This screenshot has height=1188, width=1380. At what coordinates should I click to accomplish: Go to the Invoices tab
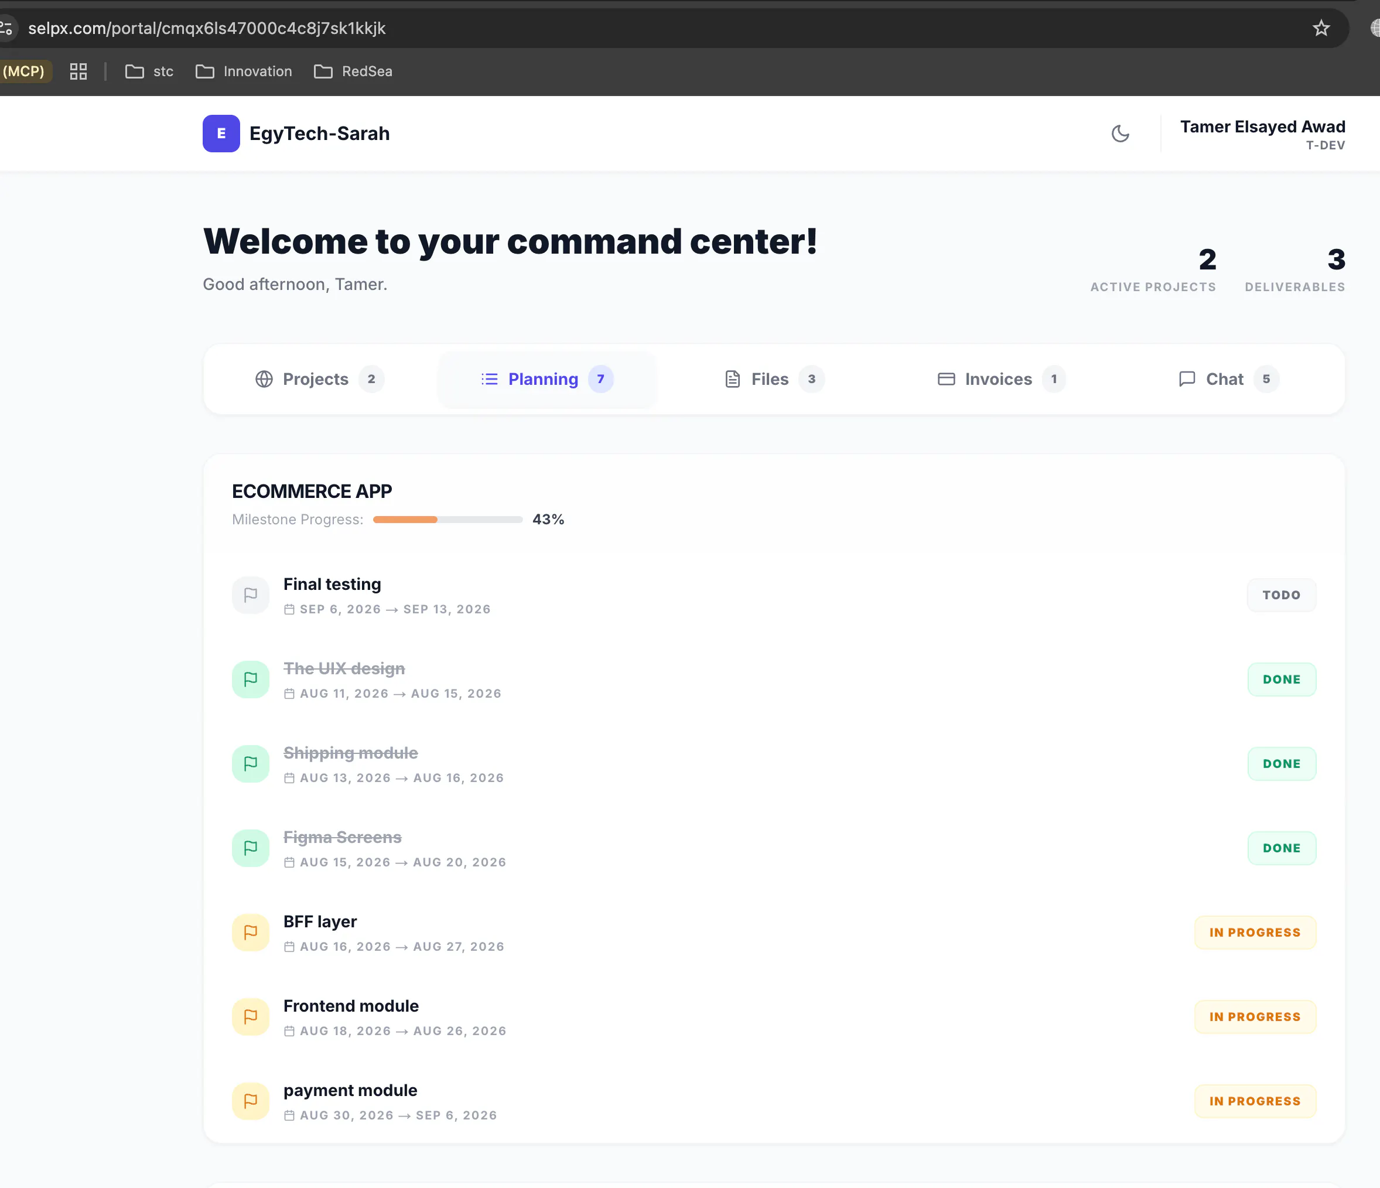[1001, 379]
